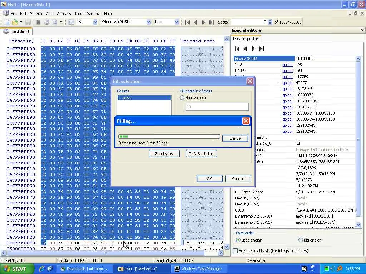Open the File menu

[14, 14]
